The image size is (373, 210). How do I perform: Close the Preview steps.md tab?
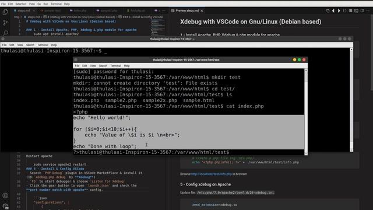pyautogui.click(x=202, y=10)
